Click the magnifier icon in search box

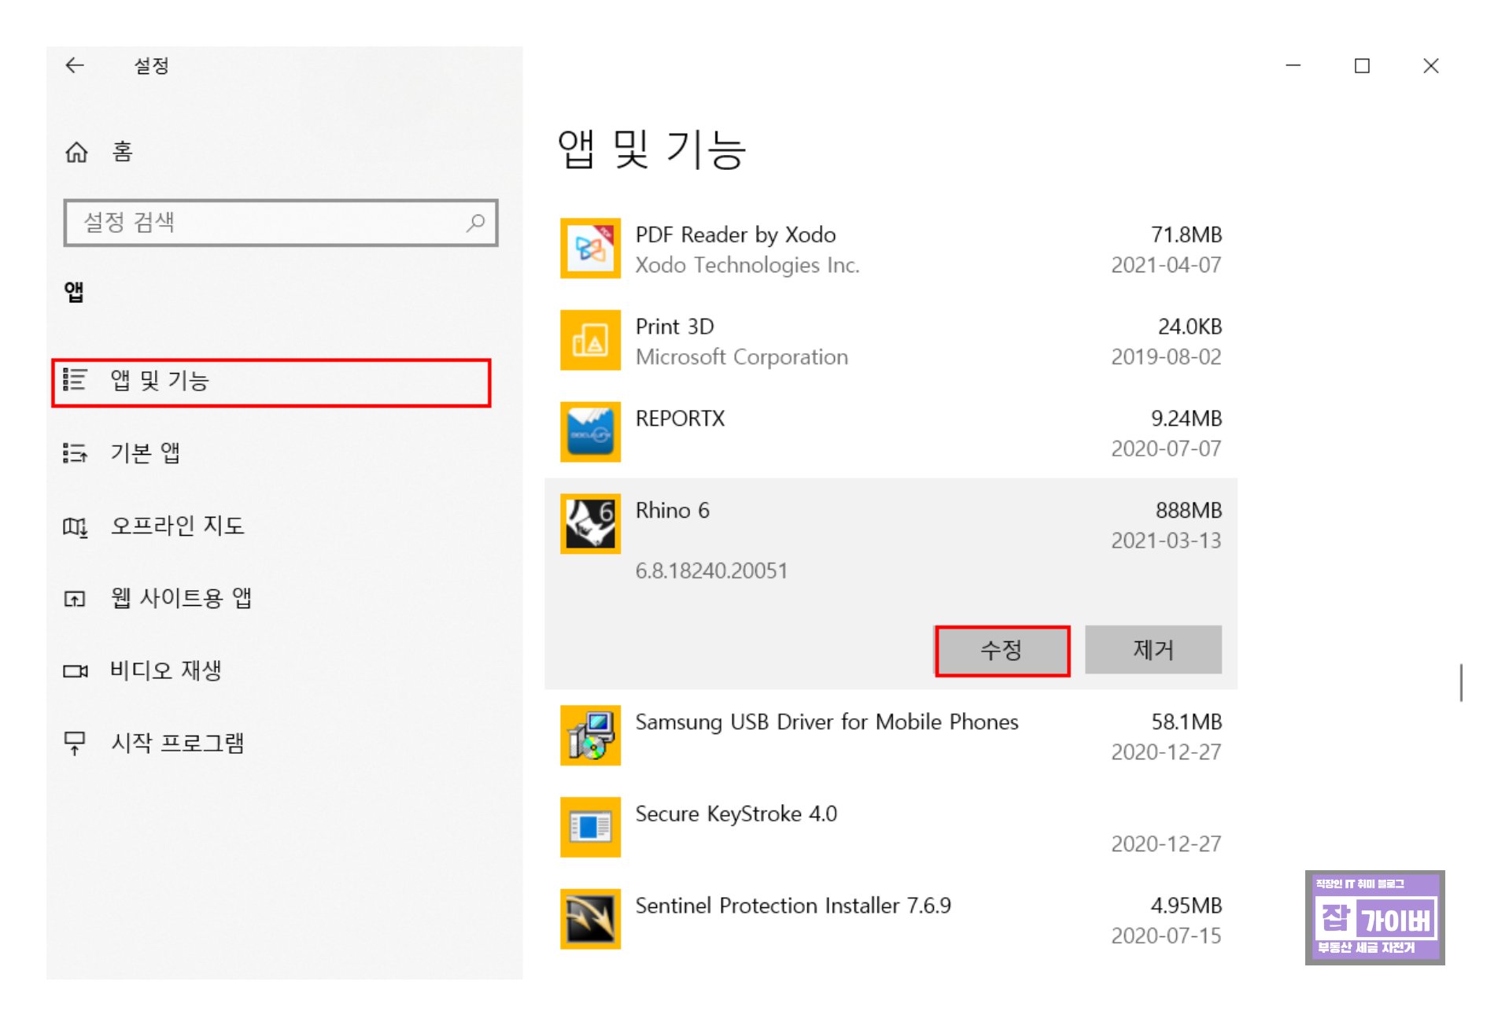click(x=475, y=223)
